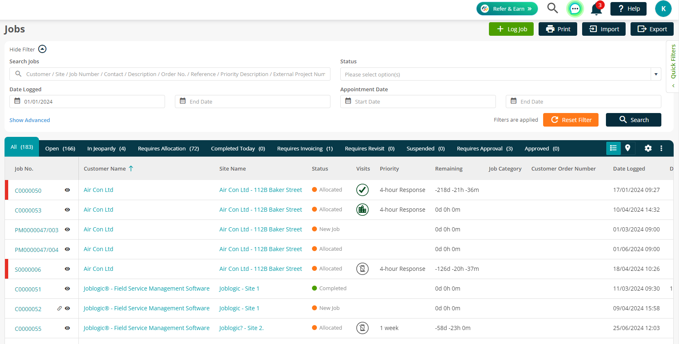Image resolution: width=679 pixels, height=344 pixels.
Task: Toggle the eye icon for job C0000053
Action: point(67,210)
